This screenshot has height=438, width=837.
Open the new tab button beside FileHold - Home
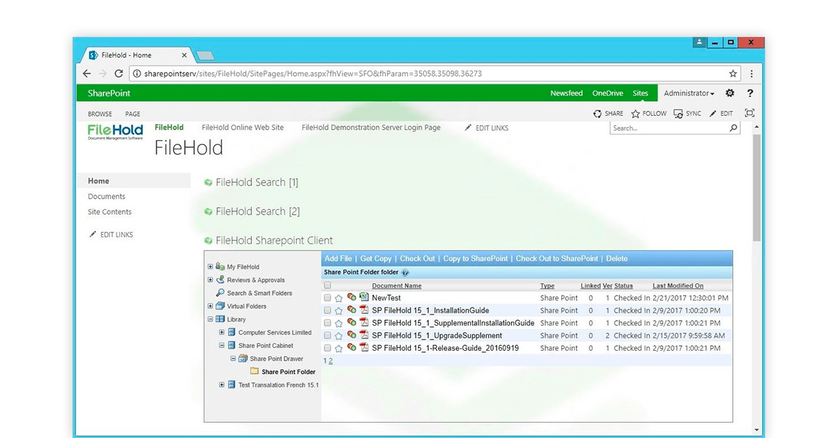click(204, 56)
